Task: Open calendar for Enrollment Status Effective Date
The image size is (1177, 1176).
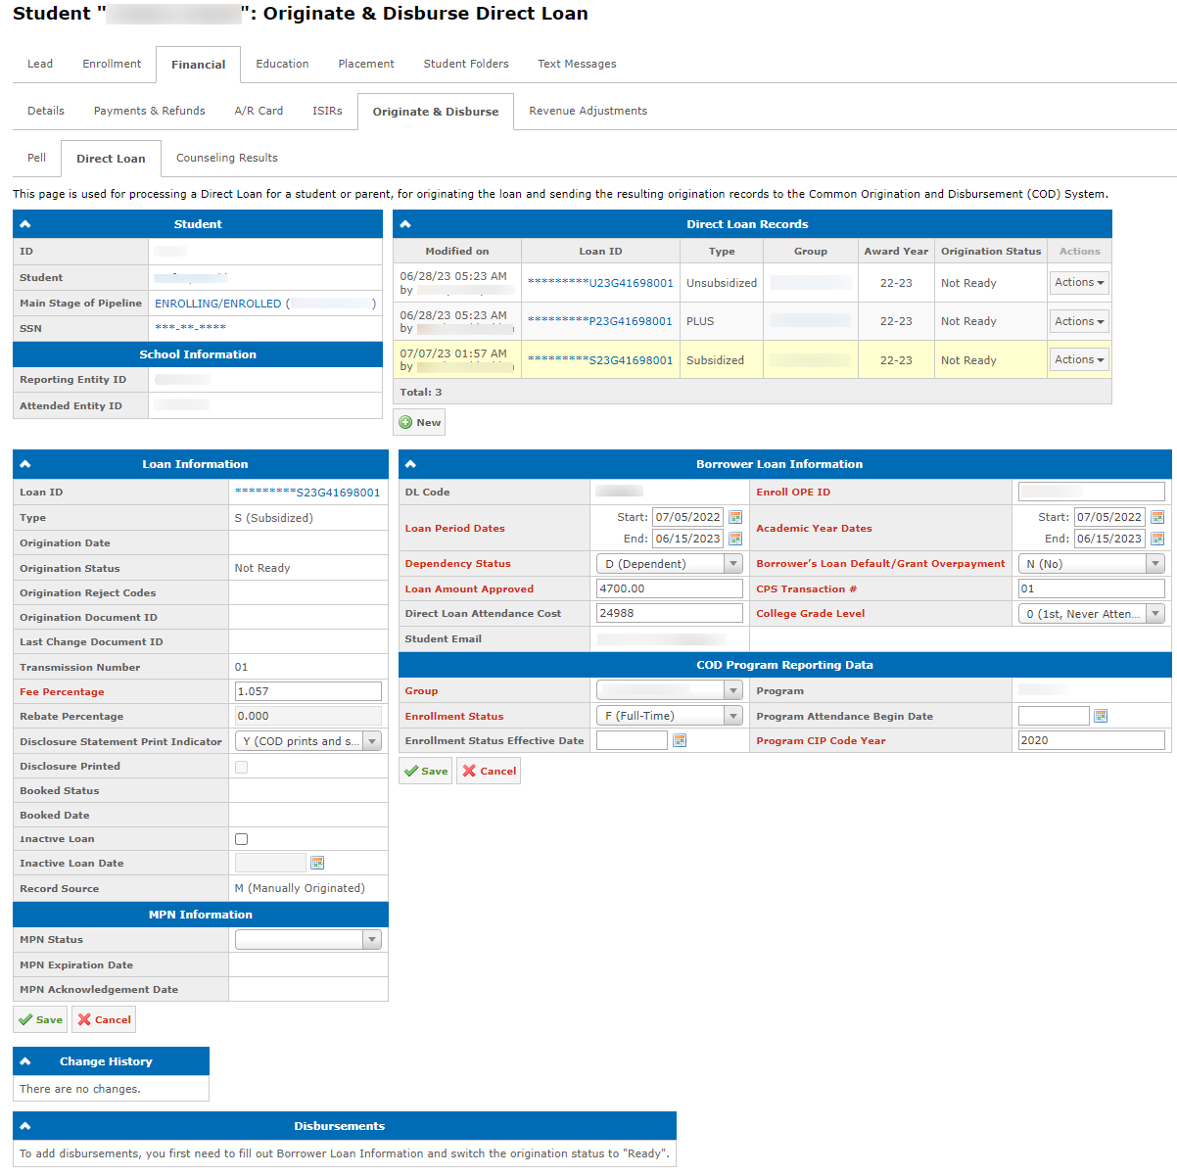Action: (x=680, y=740)
